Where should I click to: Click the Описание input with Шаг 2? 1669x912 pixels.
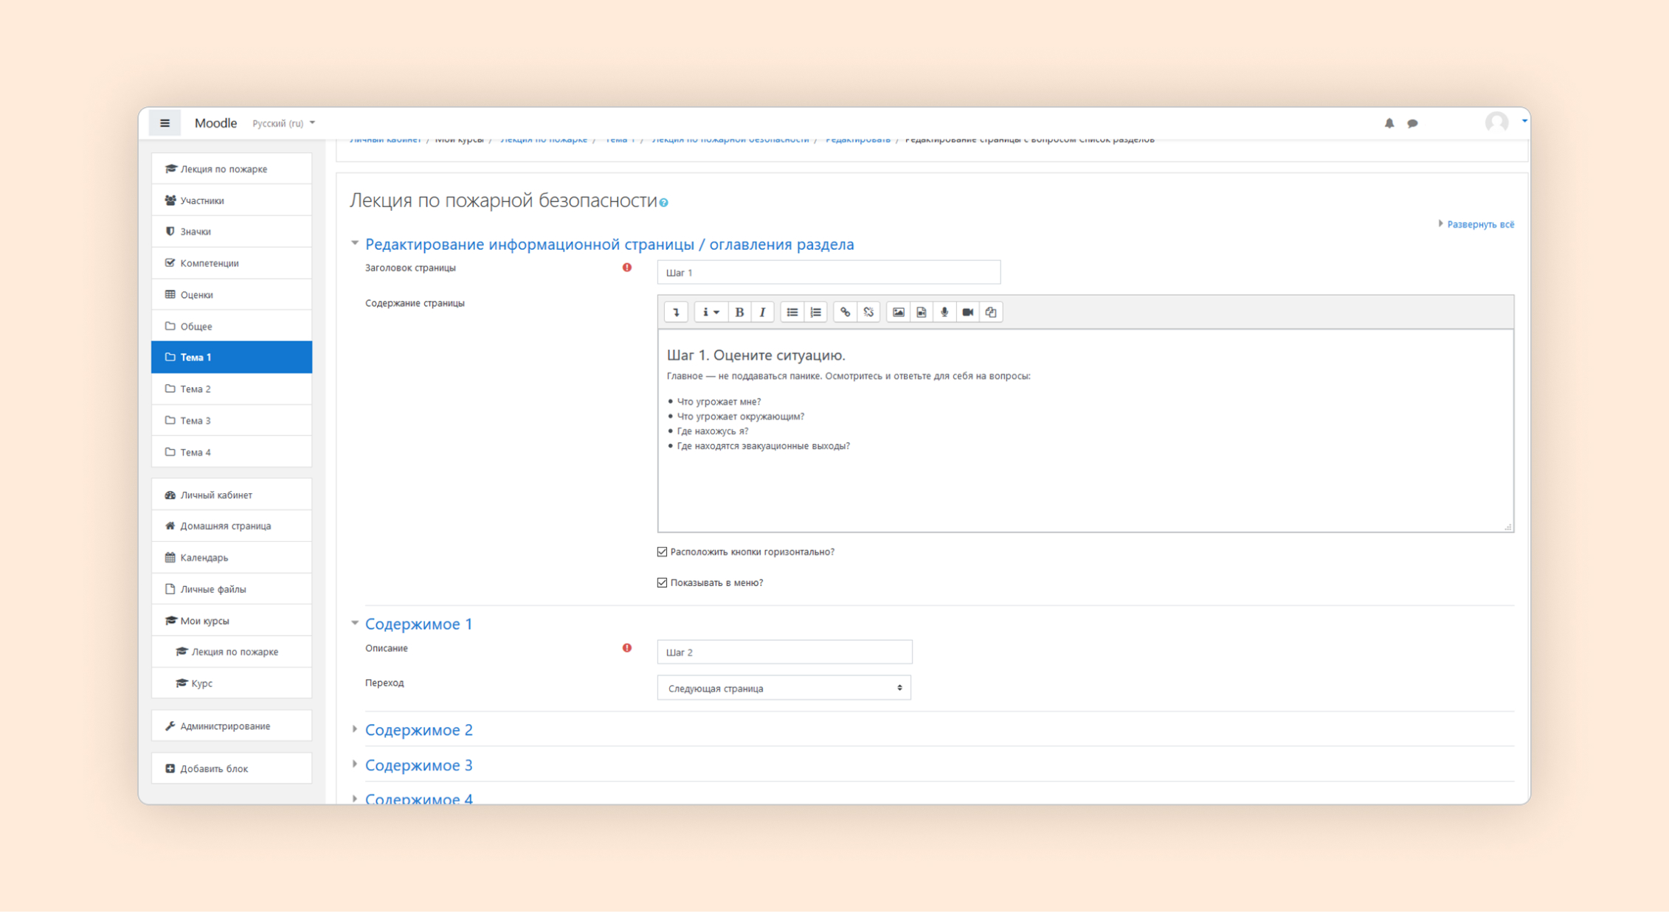(784, 652)
